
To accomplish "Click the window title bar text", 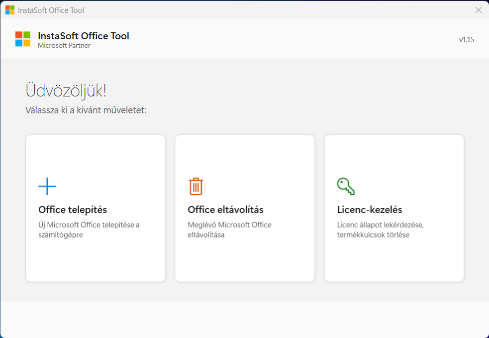I will [51, 10].
